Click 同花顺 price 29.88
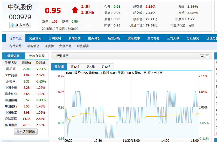217x142 pixels. coord(26,69)
